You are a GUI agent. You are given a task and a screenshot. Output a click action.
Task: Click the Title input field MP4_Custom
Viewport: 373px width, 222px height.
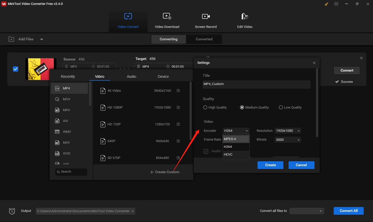tap(256, 84)
